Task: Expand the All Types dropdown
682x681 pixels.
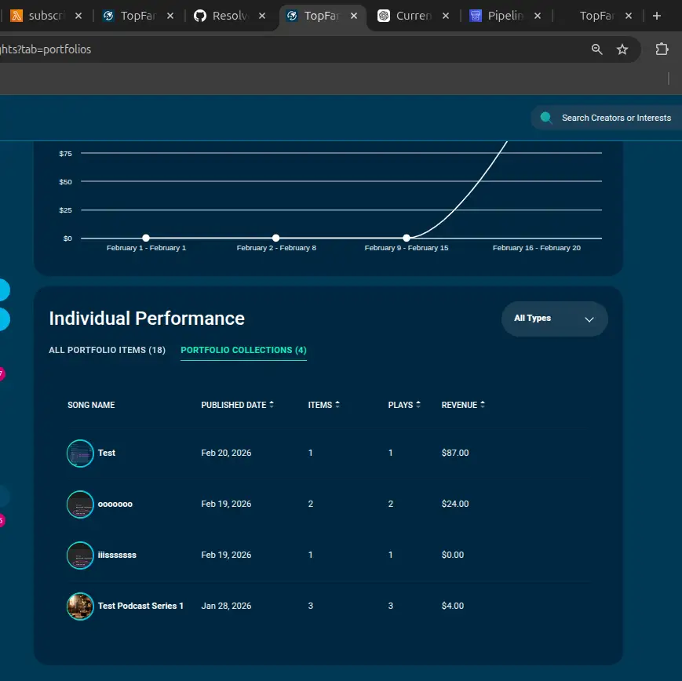Action: (x=554, y=319)
